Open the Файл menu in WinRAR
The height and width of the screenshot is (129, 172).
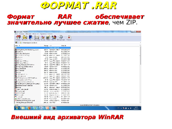coord(16,34)
